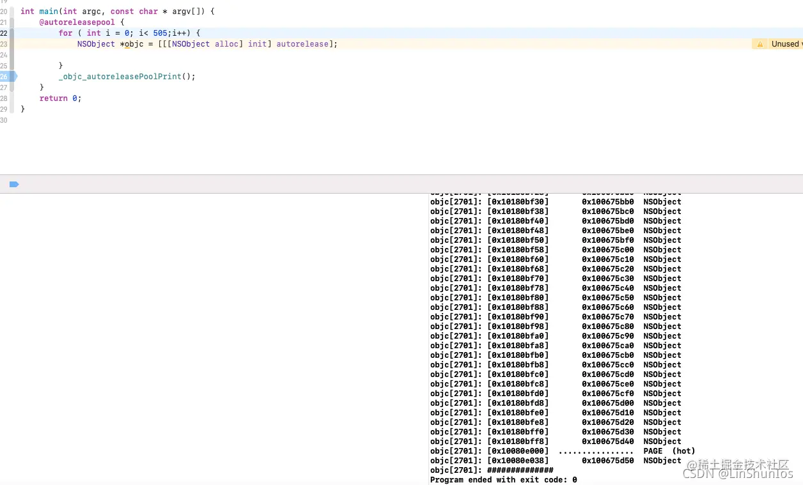Click the 'return 0;' statement

pos(61,98)
